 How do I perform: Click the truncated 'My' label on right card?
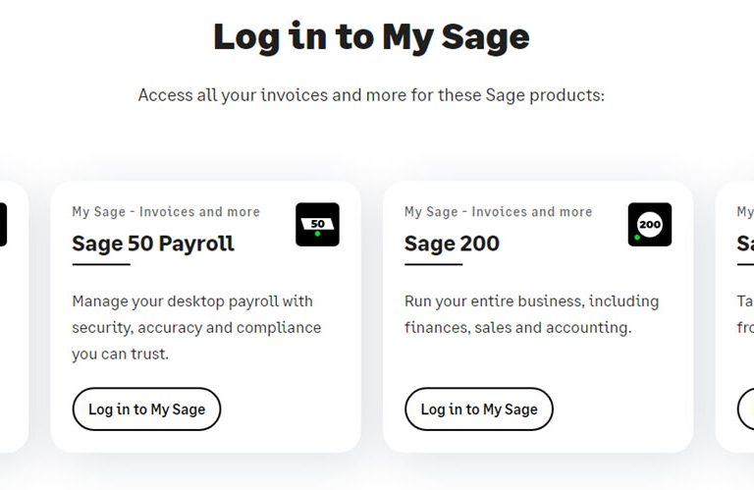[745, 212]
